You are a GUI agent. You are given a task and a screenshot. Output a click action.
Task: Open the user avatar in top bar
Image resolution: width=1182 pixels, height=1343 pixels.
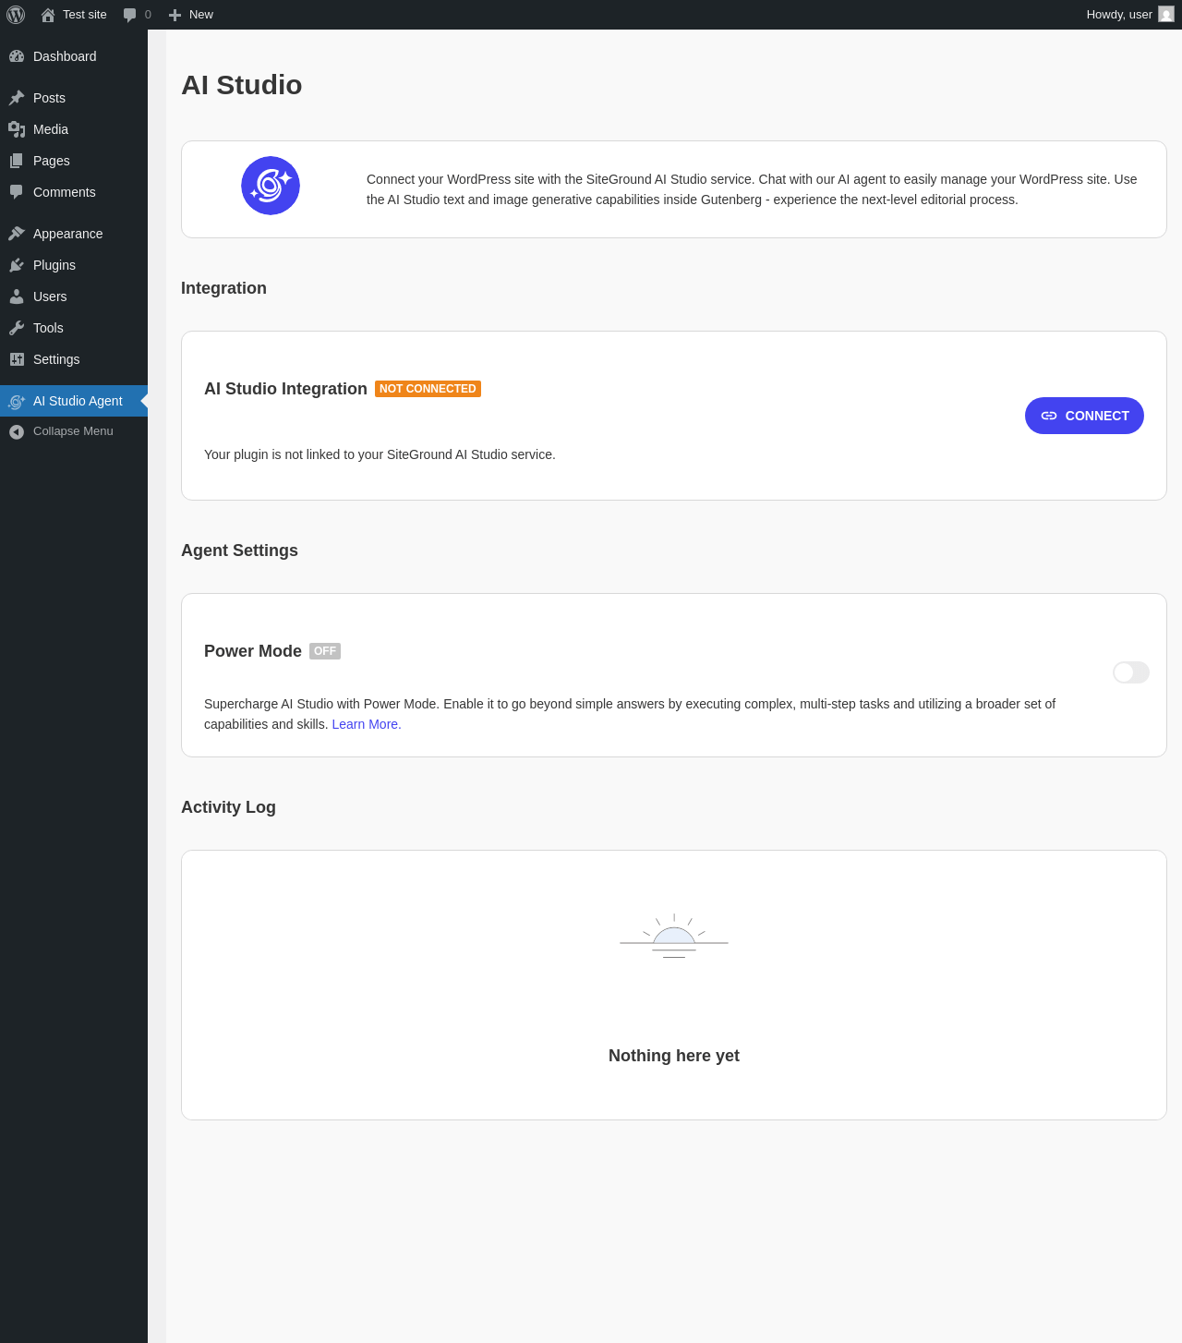click(x=1166, y=15)
